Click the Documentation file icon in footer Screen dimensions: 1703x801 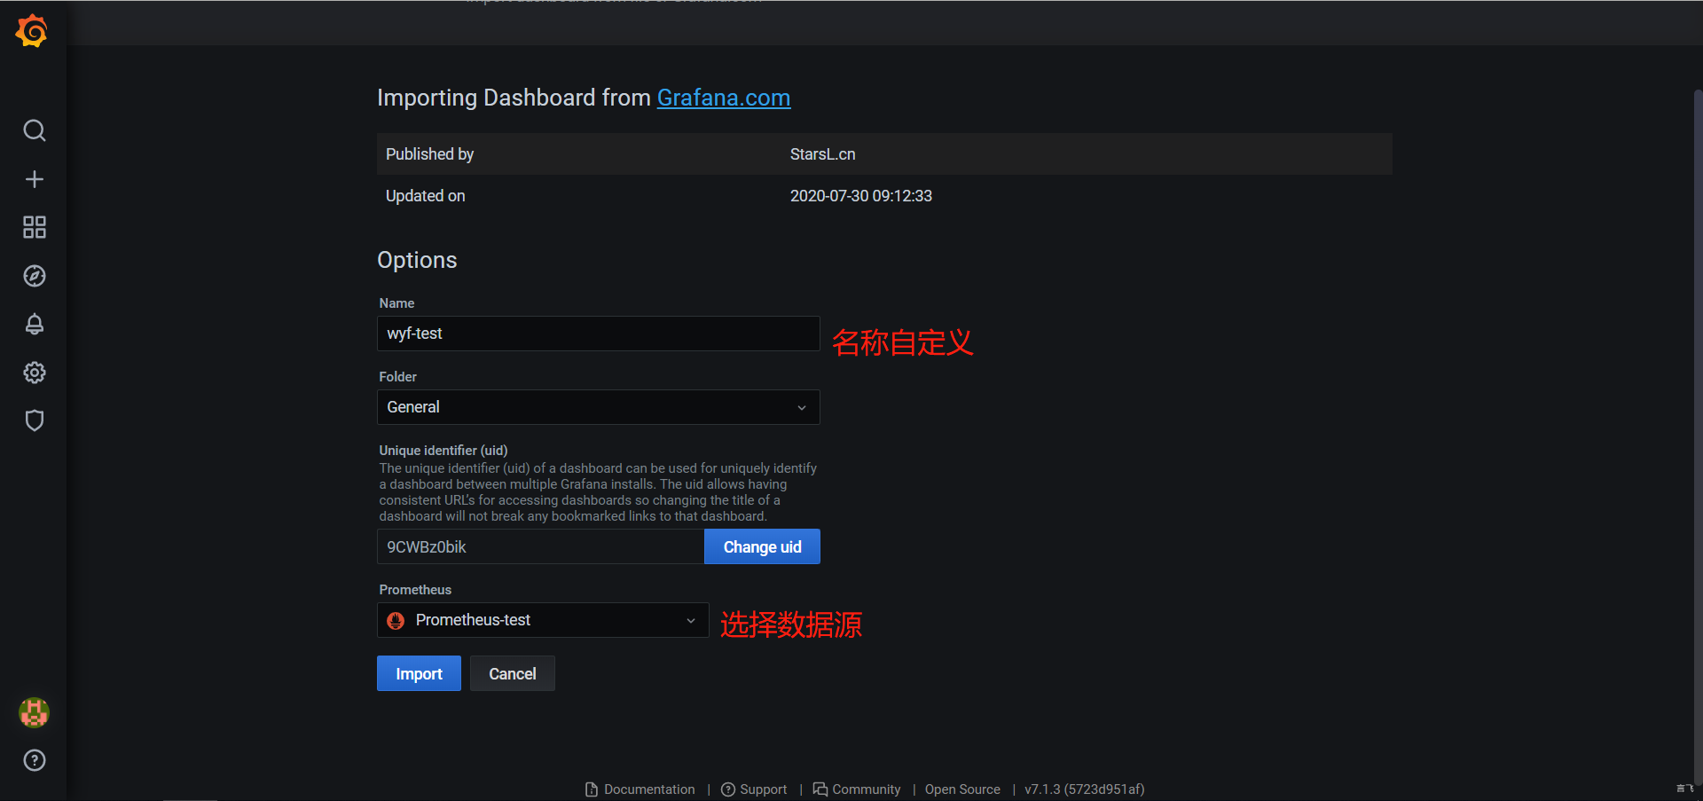click(x=592, y=789)
